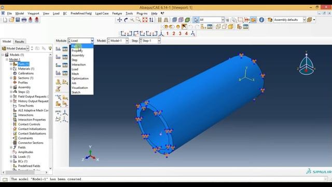Apply custom view number 3
The width and height of the screenshot is (332, 187).
pos(180,33)
